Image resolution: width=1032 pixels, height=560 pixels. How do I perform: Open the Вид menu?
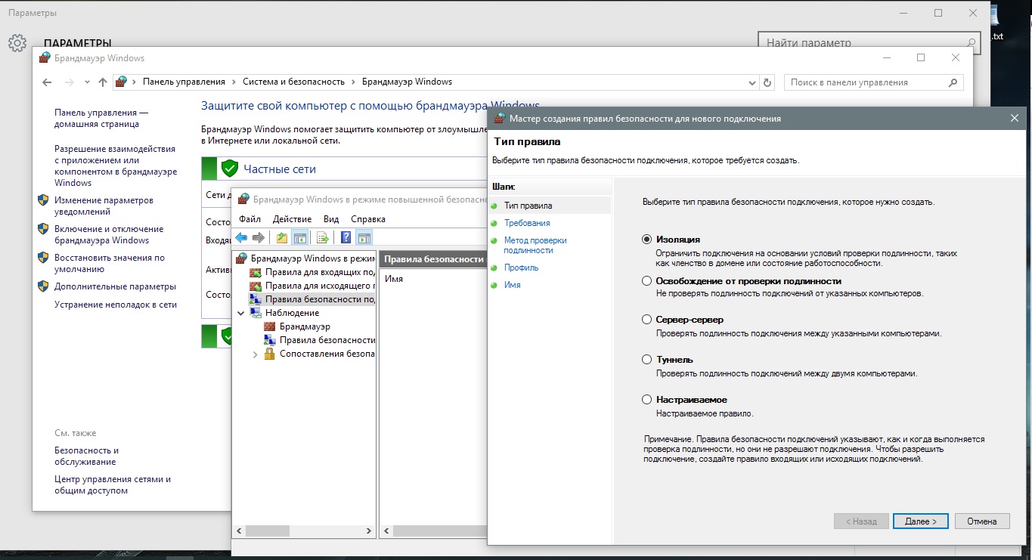[331, 219]
